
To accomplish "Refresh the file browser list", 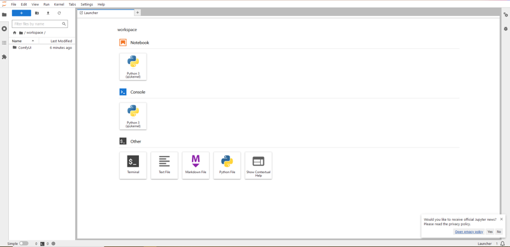I will pos(59,13).
